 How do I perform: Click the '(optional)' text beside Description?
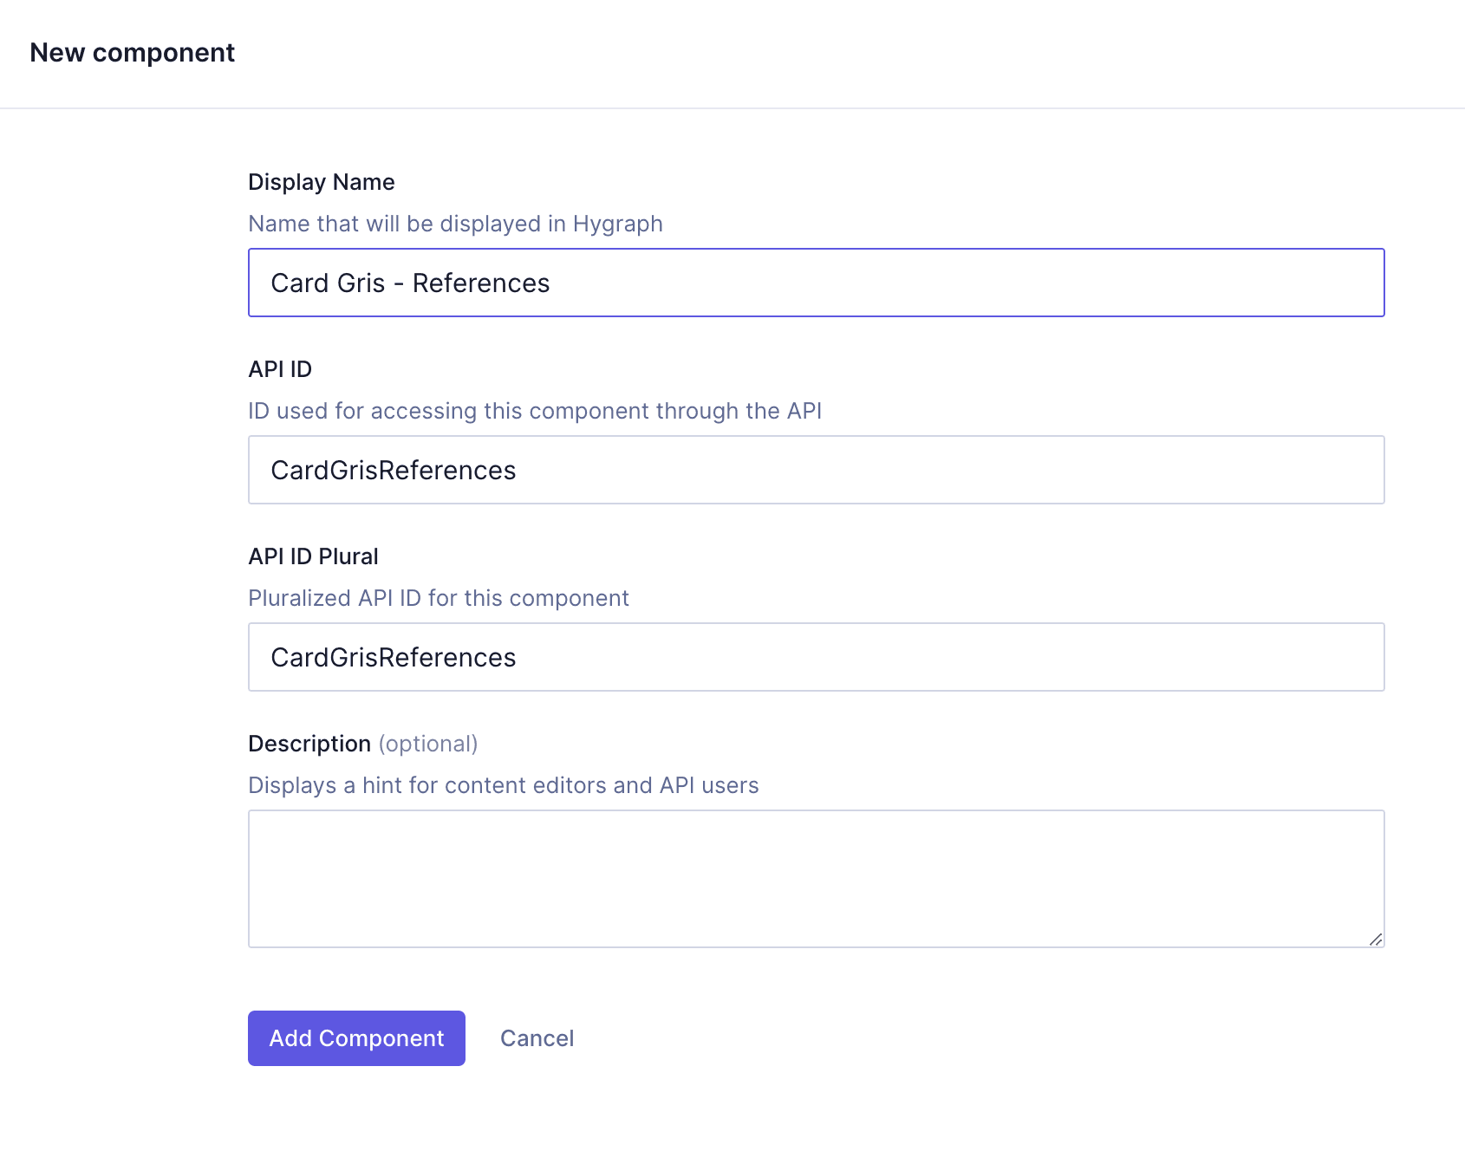428,744
